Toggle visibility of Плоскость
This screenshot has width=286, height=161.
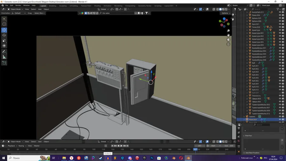tap(280, 96)
